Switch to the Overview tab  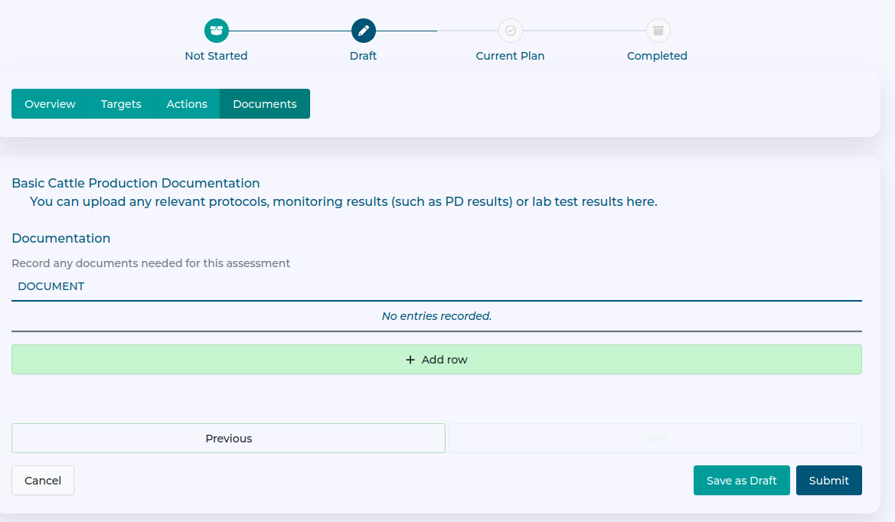(x=50, y=104)
